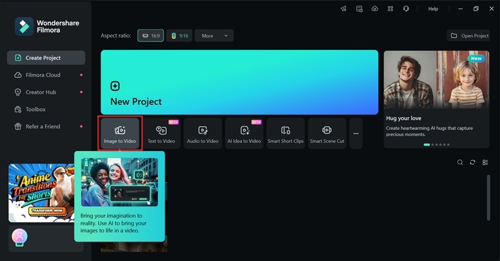Open the user profile avatar

pos(19,237)
